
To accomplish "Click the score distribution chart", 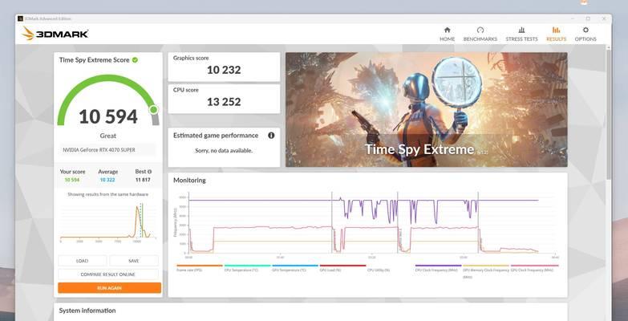I will click(107, 221).
